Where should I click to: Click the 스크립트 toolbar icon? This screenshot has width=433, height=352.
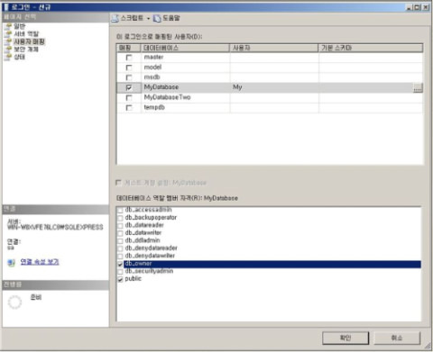(115, 18)
